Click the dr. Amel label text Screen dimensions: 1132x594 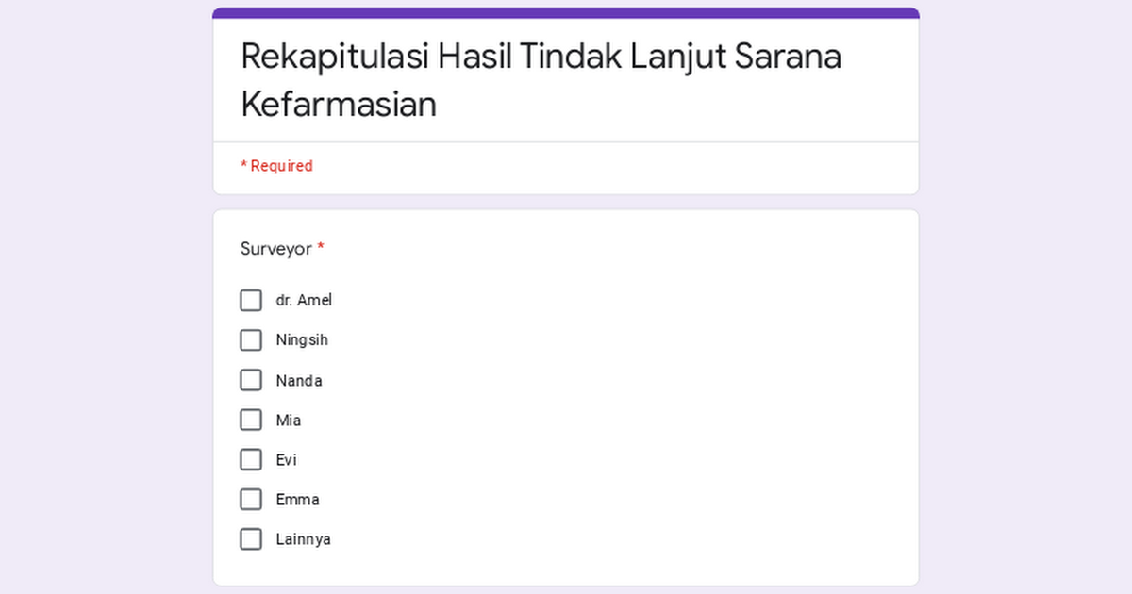[x=303, y=300]
